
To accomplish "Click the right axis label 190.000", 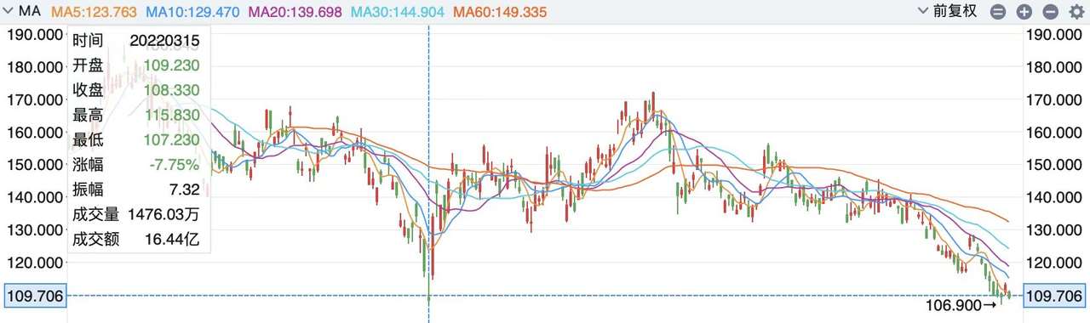I will point(1053,34).
